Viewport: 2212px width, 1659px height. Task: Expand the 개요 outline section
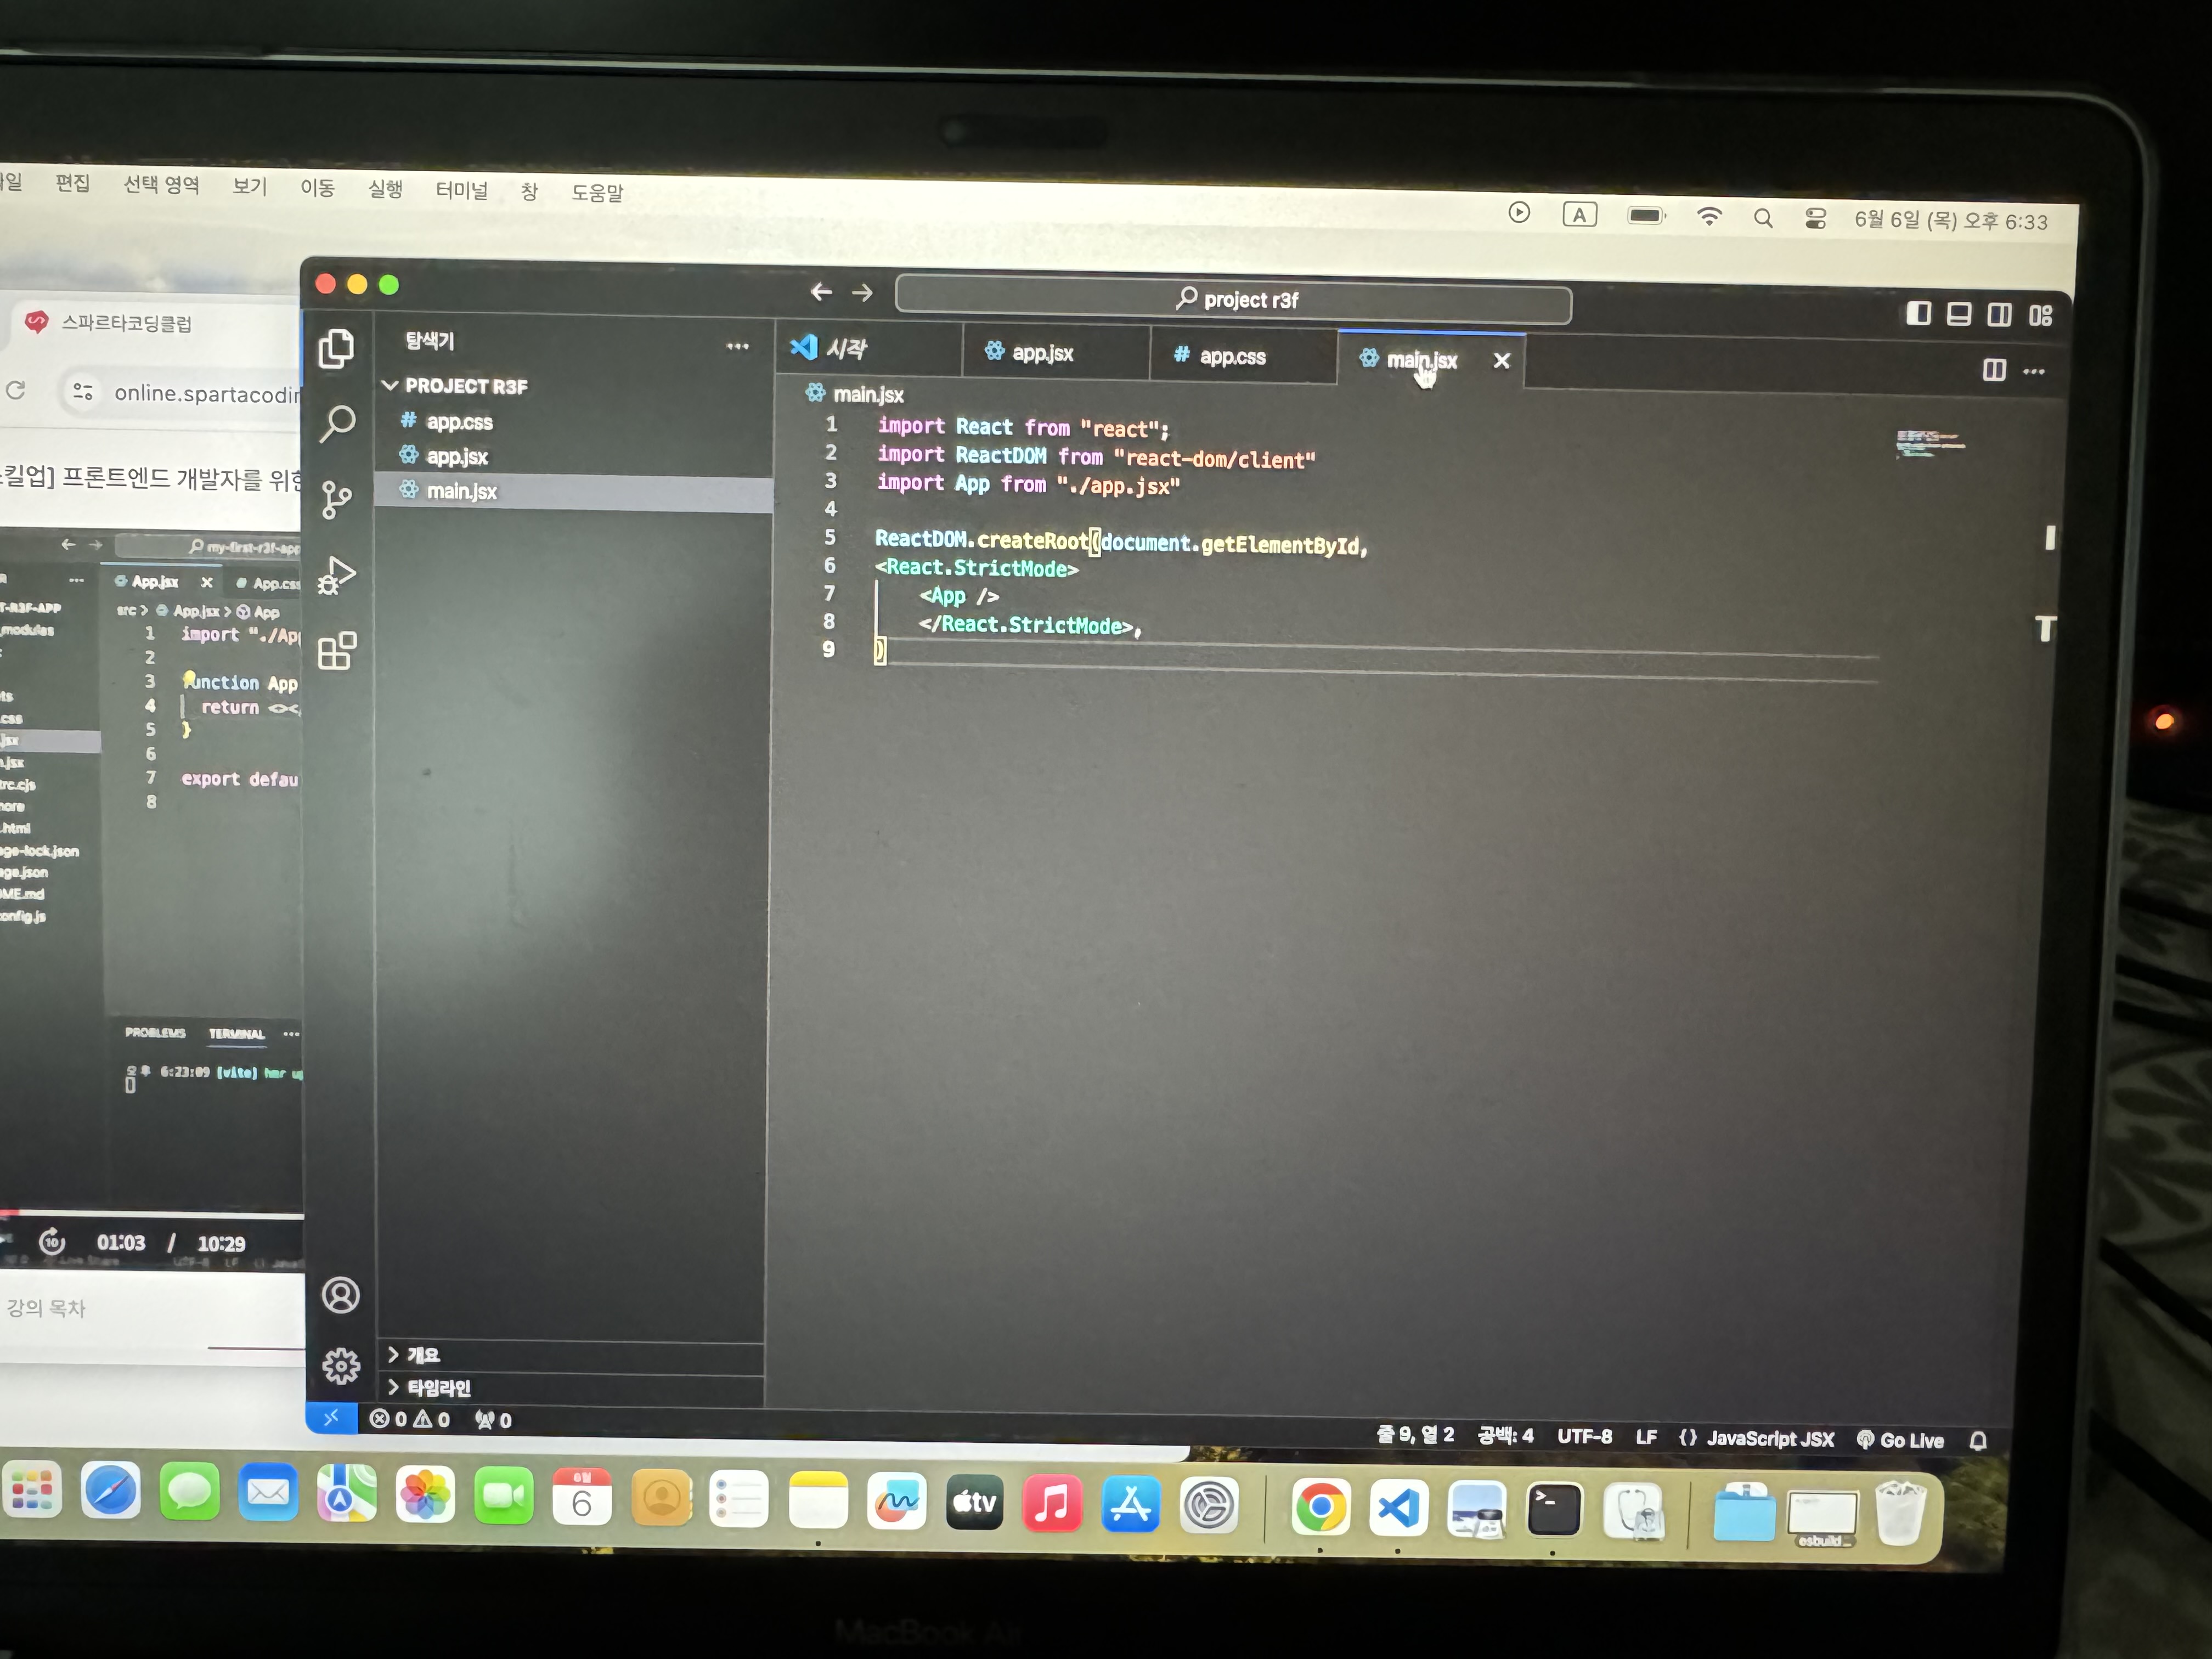(x=414, y=1355)
